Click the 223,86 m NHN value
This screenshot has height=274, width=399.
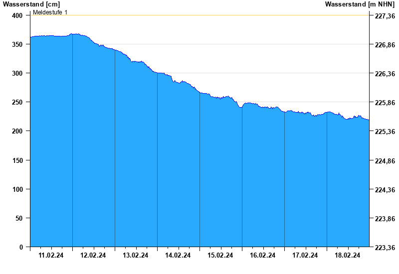(x=385, y=219)
